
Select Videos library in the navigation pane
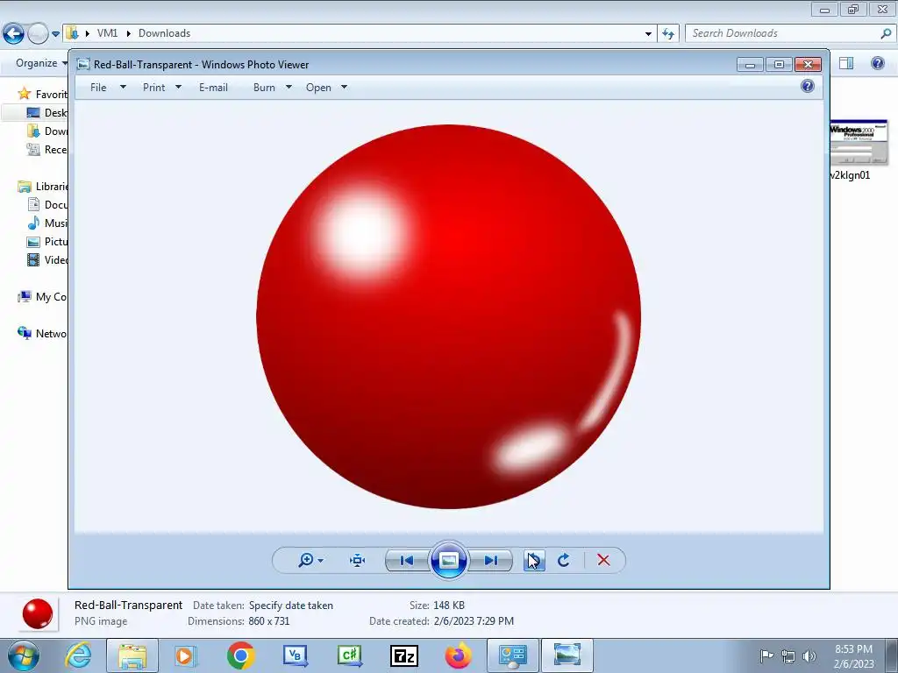47,259
